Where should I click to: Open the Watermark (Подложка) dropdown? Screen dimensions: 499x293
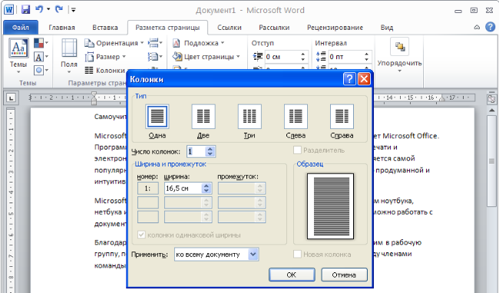point(199,43)
